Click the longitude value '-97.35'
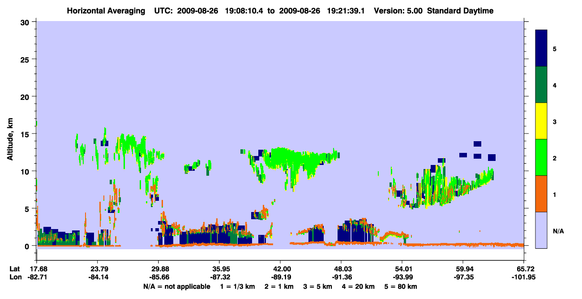The width and height of the screenshot is (582, 299). [x=463, y=277]
